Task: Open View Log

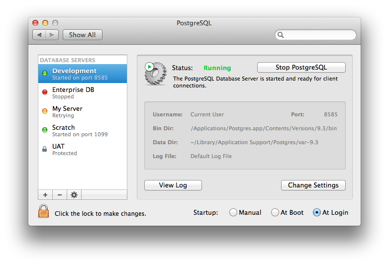Action: coord(173,185)
